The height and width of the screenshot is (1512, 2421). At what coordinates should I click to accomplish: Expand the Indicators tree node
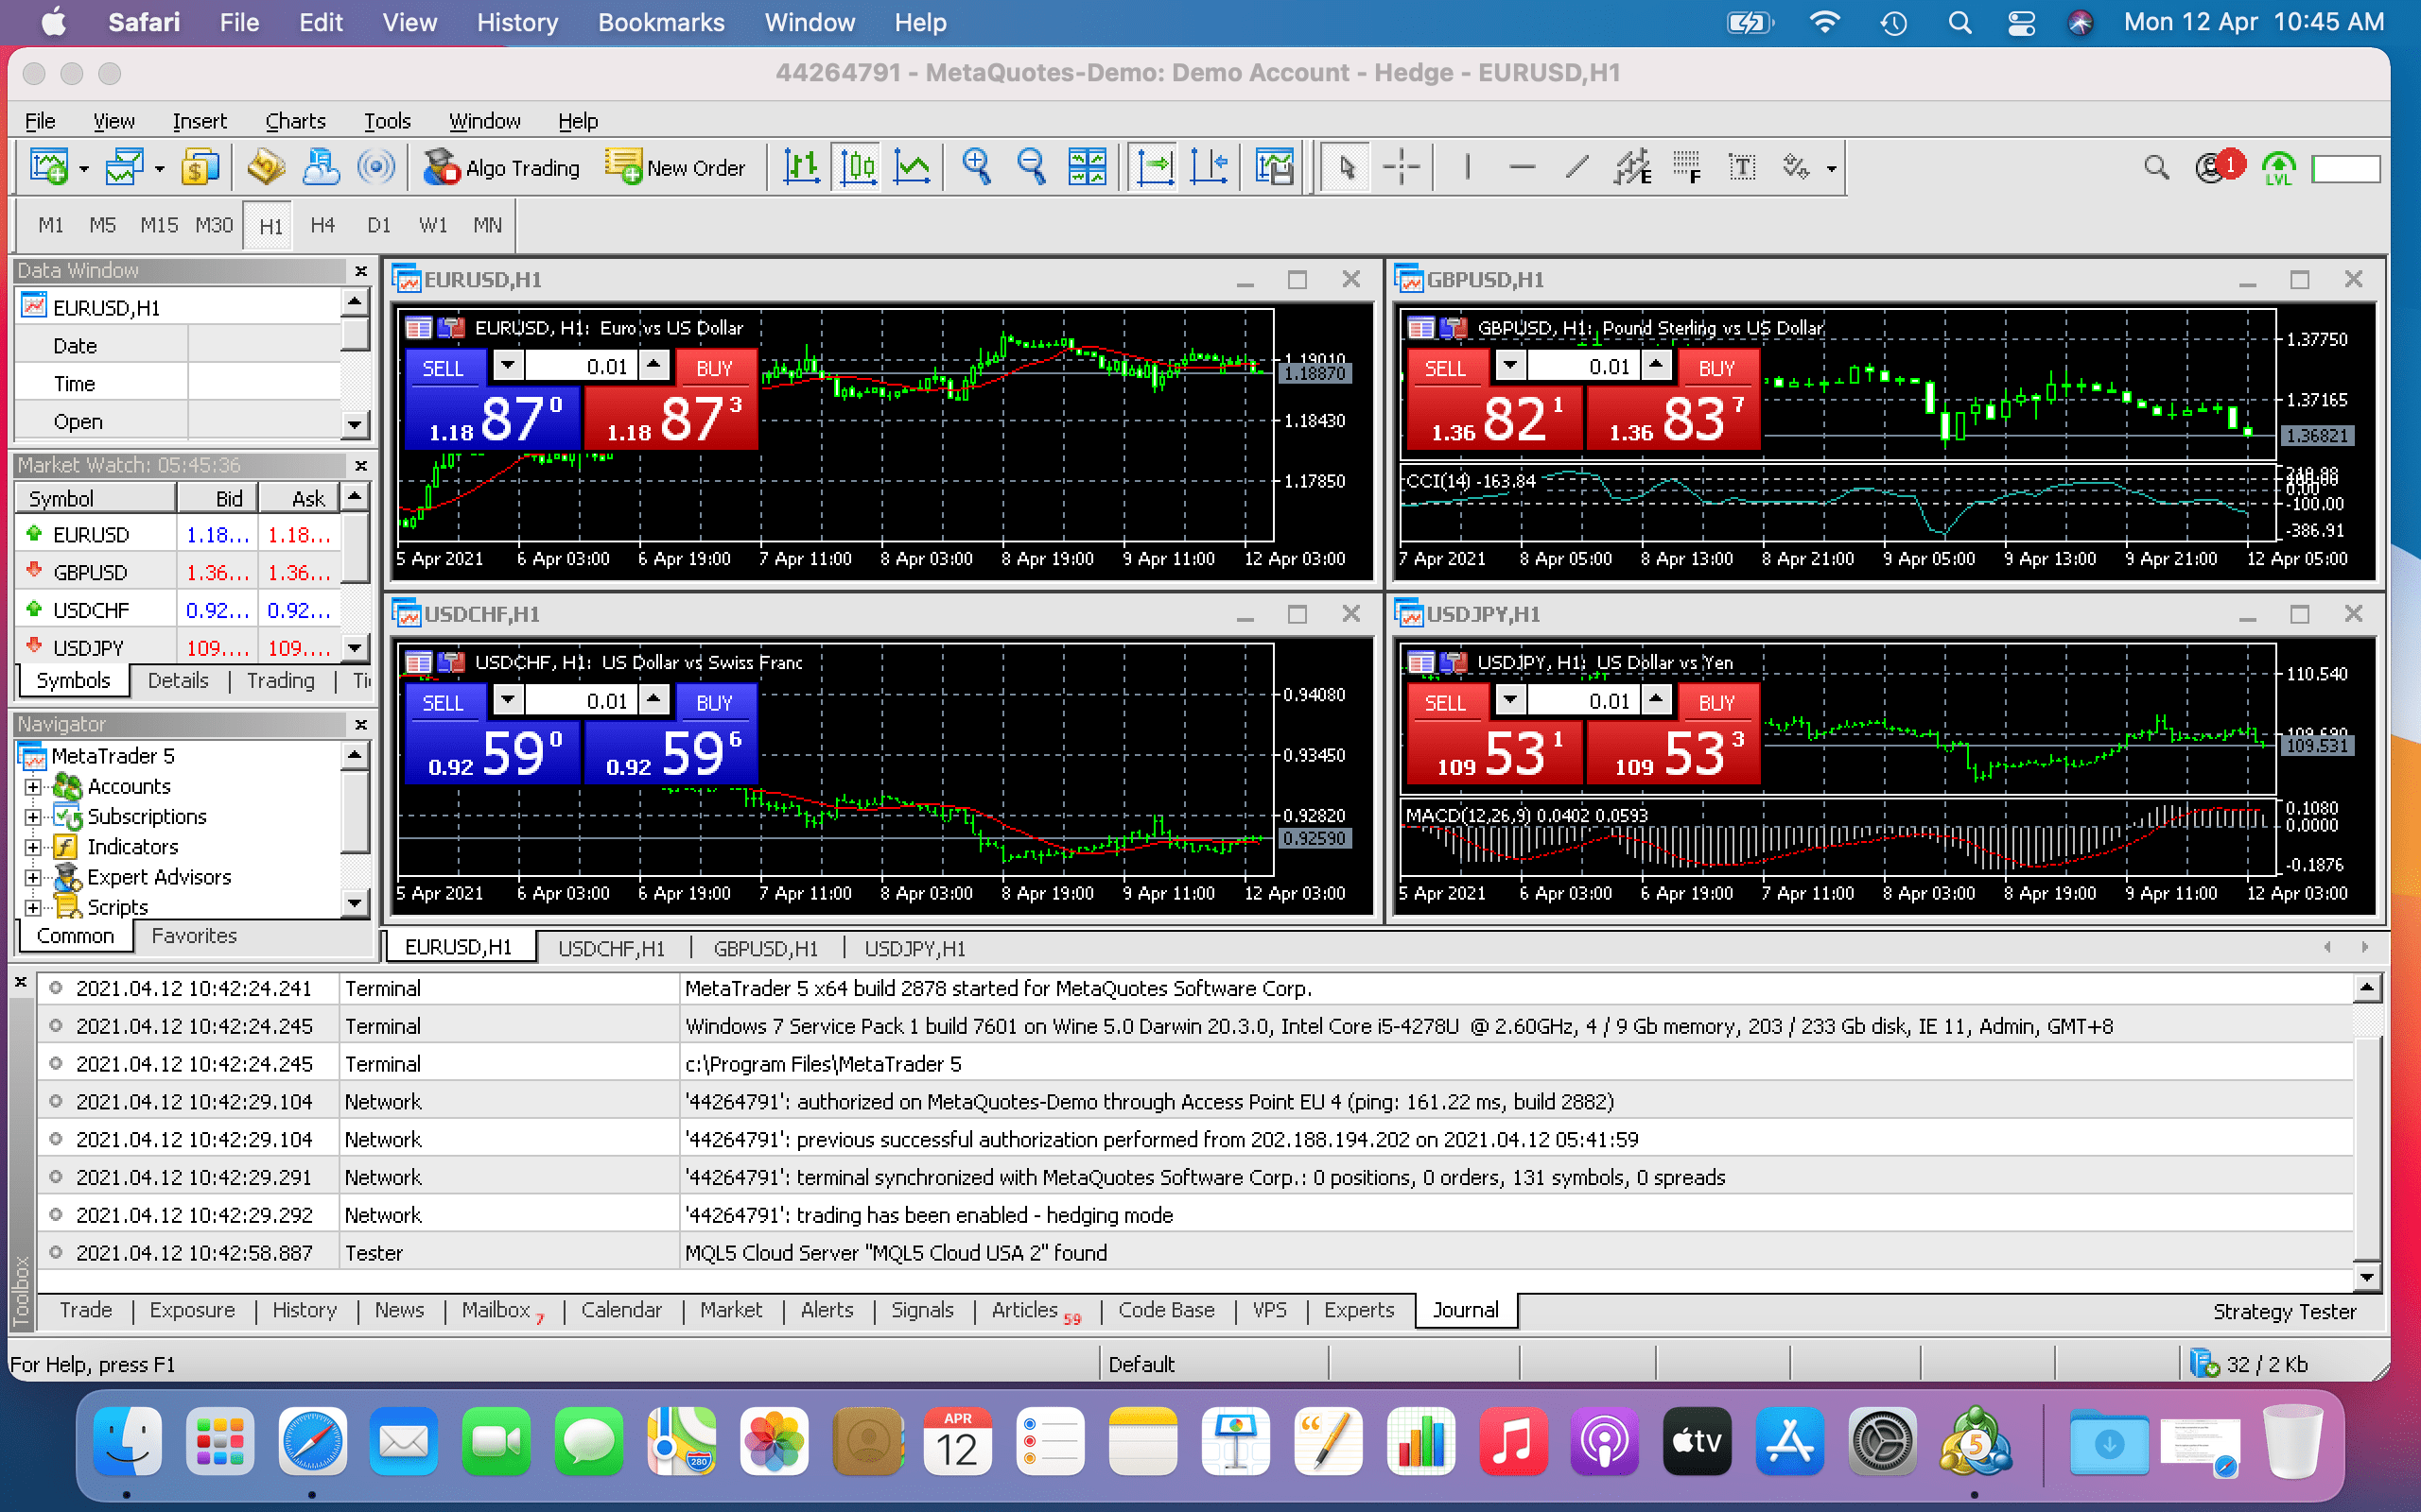click(x=33, y=847)
